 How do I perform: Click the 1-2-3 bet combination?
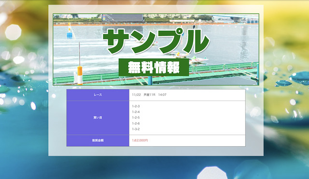[136, 106]
